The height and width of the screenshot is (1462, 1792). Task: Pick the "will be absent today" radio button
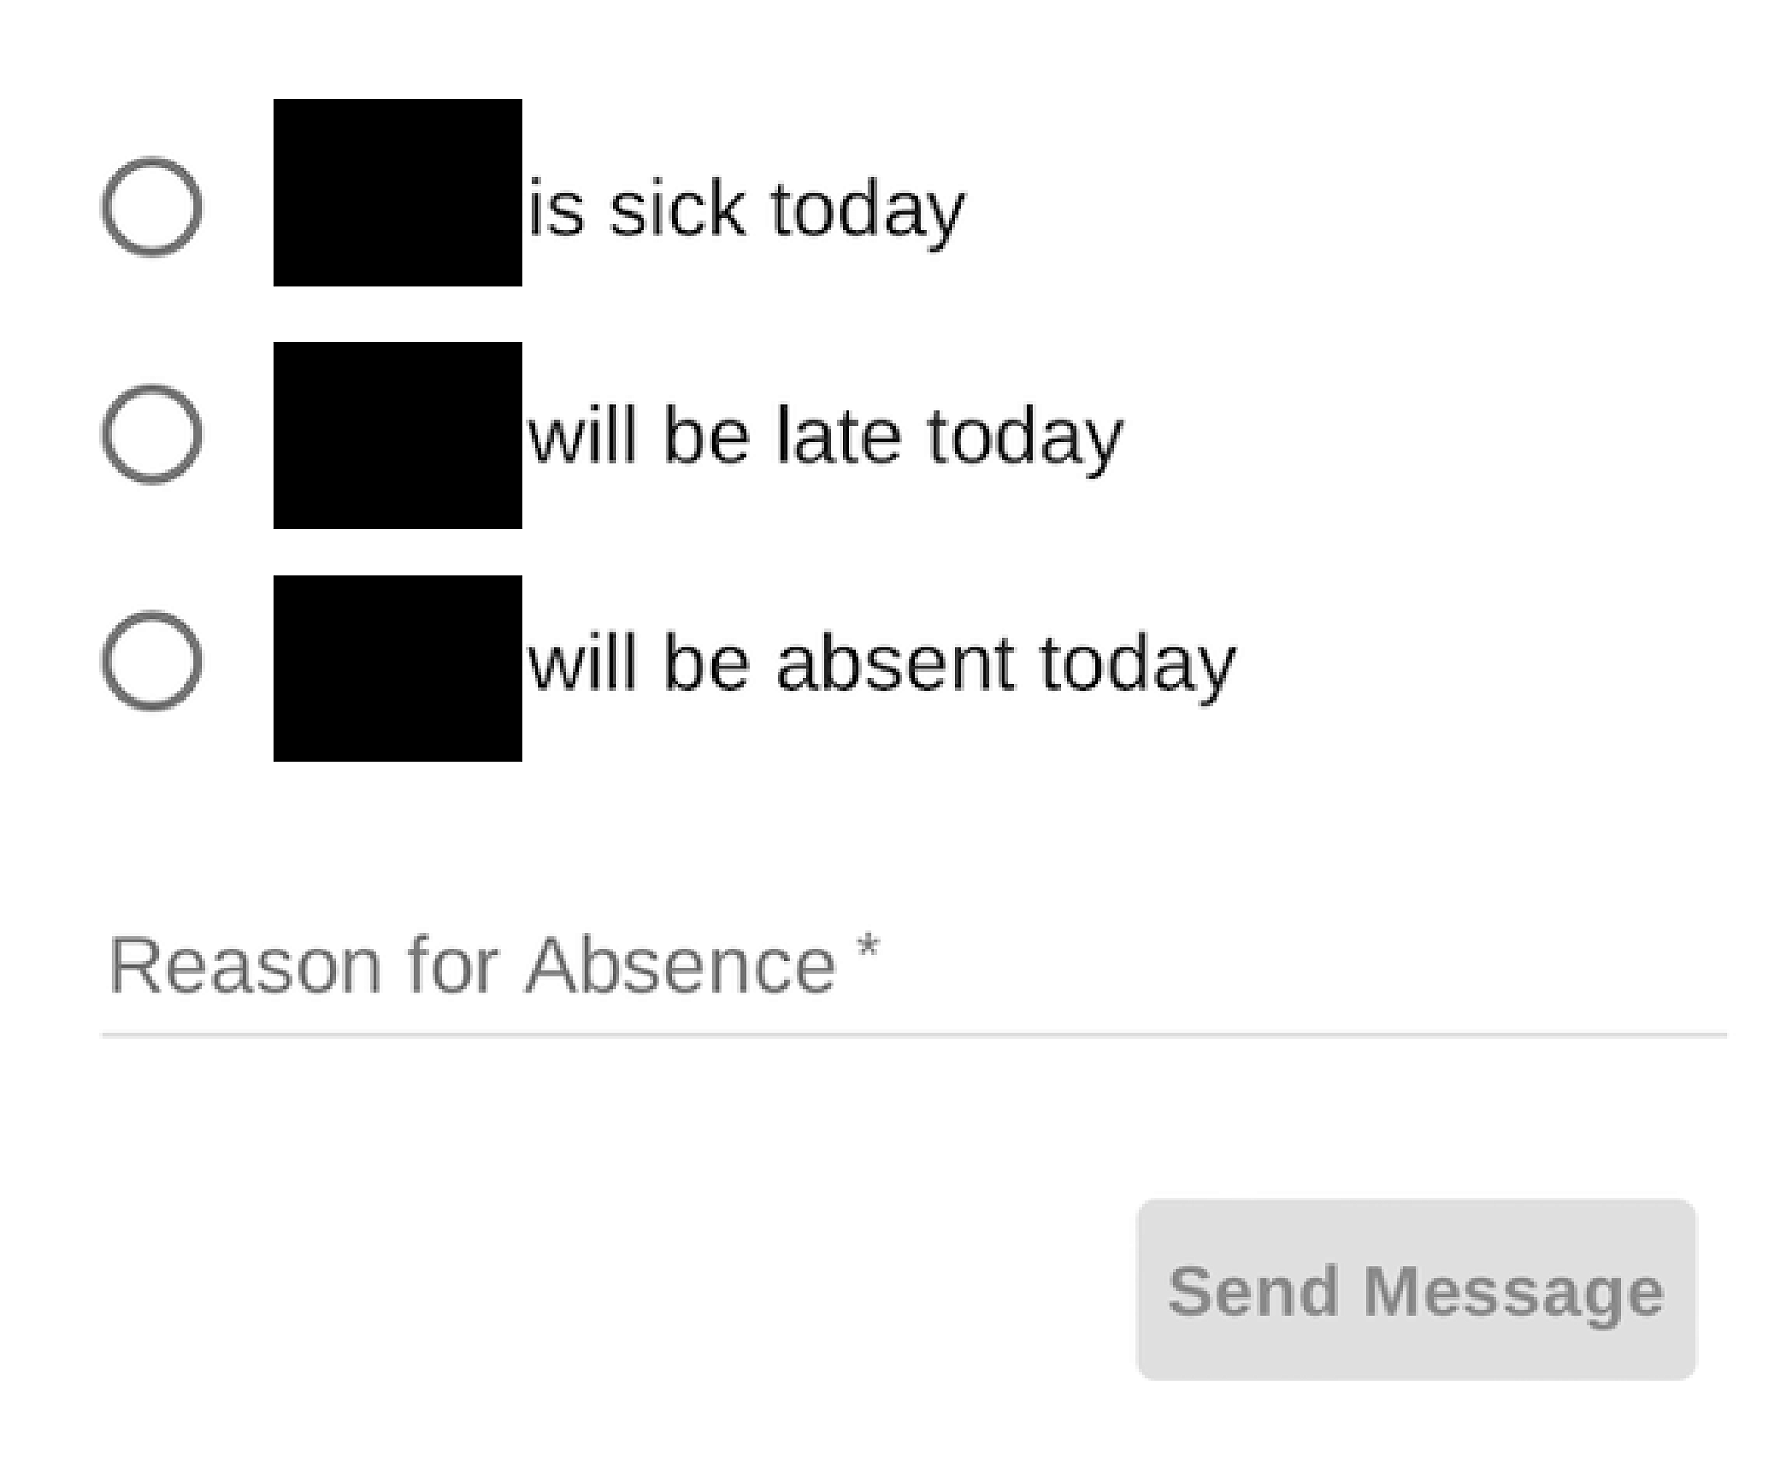(x=151, y=661)
